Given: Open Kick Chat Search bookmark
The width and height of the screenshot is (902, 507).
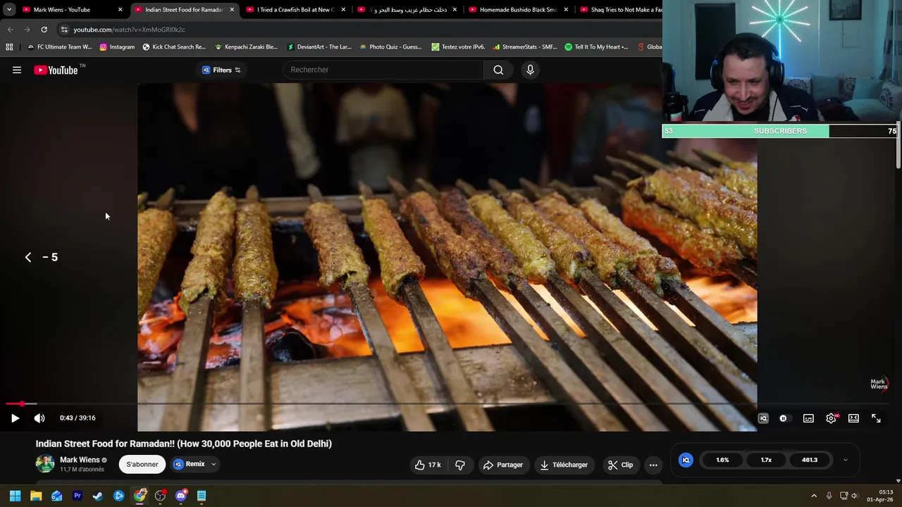Looking at the screenshot, I should [x=174, y=47].
